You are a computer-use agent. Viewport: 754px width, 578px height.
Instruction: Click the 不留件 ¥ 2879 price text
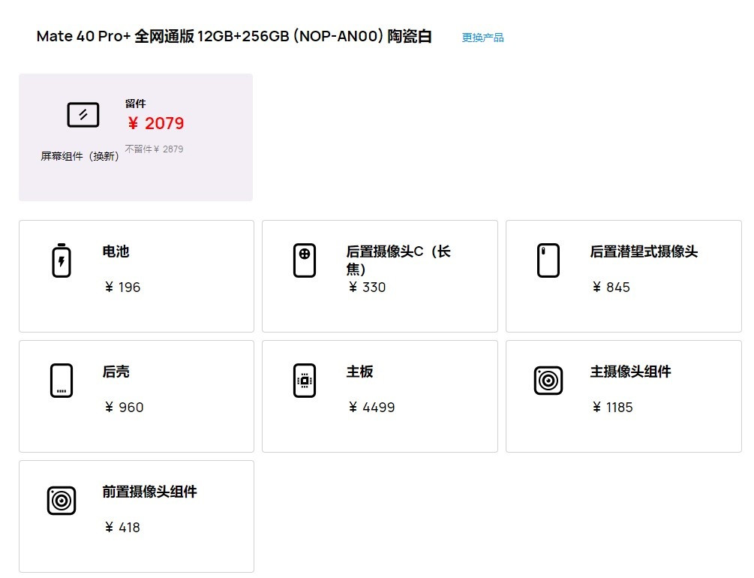click(x=155, y=149)
